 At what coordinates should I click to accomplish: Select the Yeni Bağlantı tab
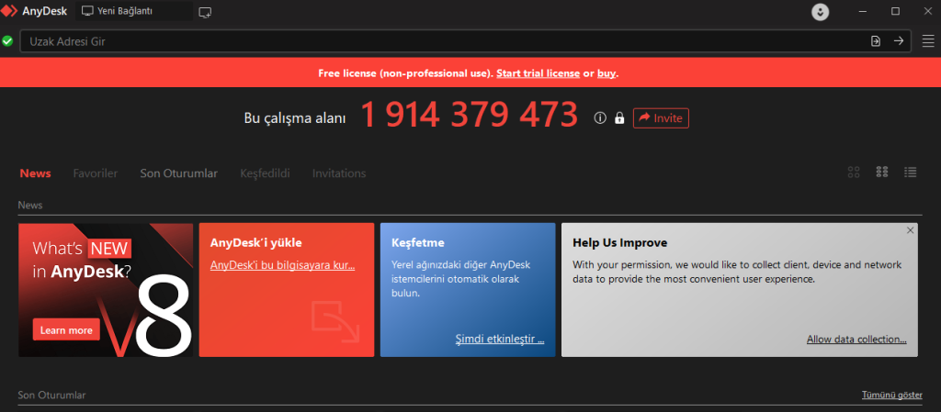coord(134,11)
